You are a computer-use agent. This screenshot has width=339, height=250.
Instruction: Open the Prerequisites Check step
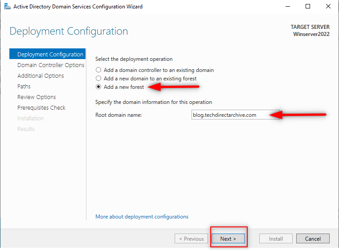pyautogui.click(x=41, y=108)
